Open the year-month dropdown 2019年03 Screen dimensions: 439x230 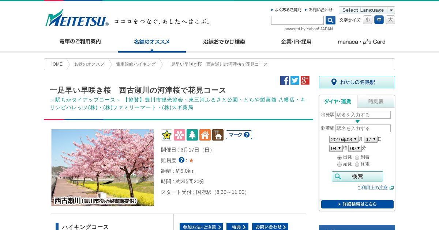tap(344, 139)
